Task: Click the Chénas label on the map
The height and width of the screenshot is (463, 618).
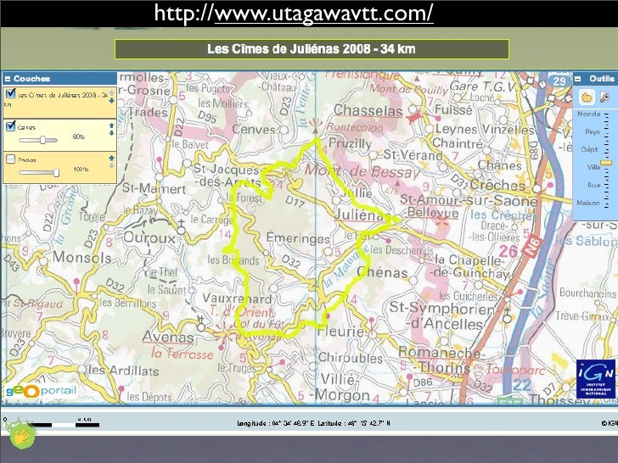Action: tap(382, 272)
